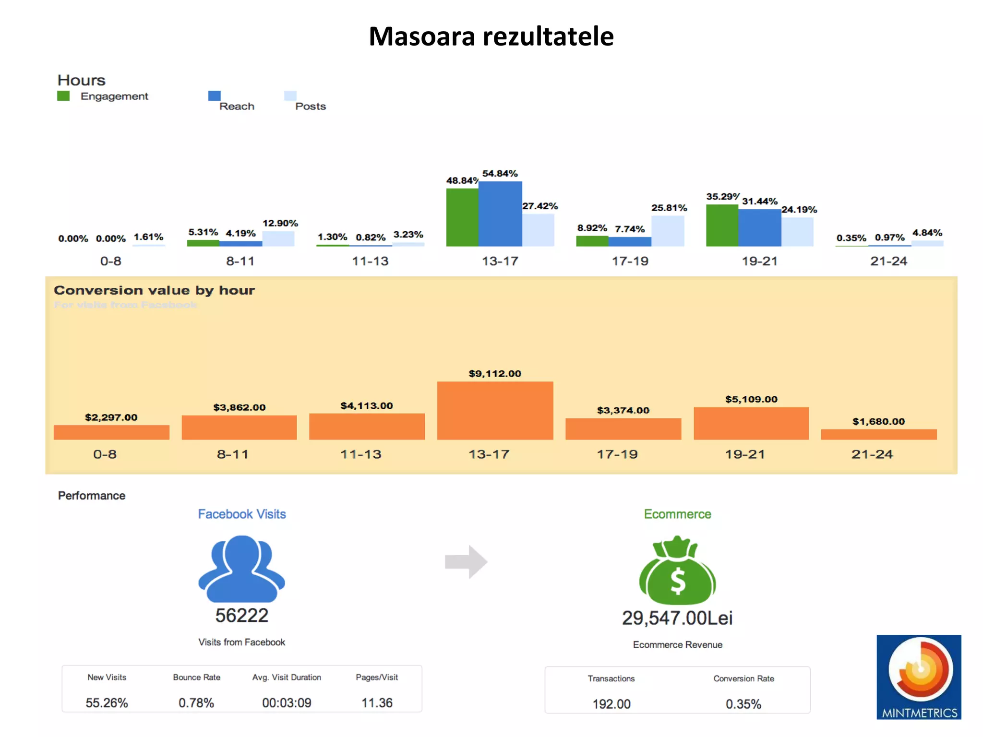Click the 29,547.00Lei revenue figure
Viewport: 983px width, 737px height.
tap(677, 618)
